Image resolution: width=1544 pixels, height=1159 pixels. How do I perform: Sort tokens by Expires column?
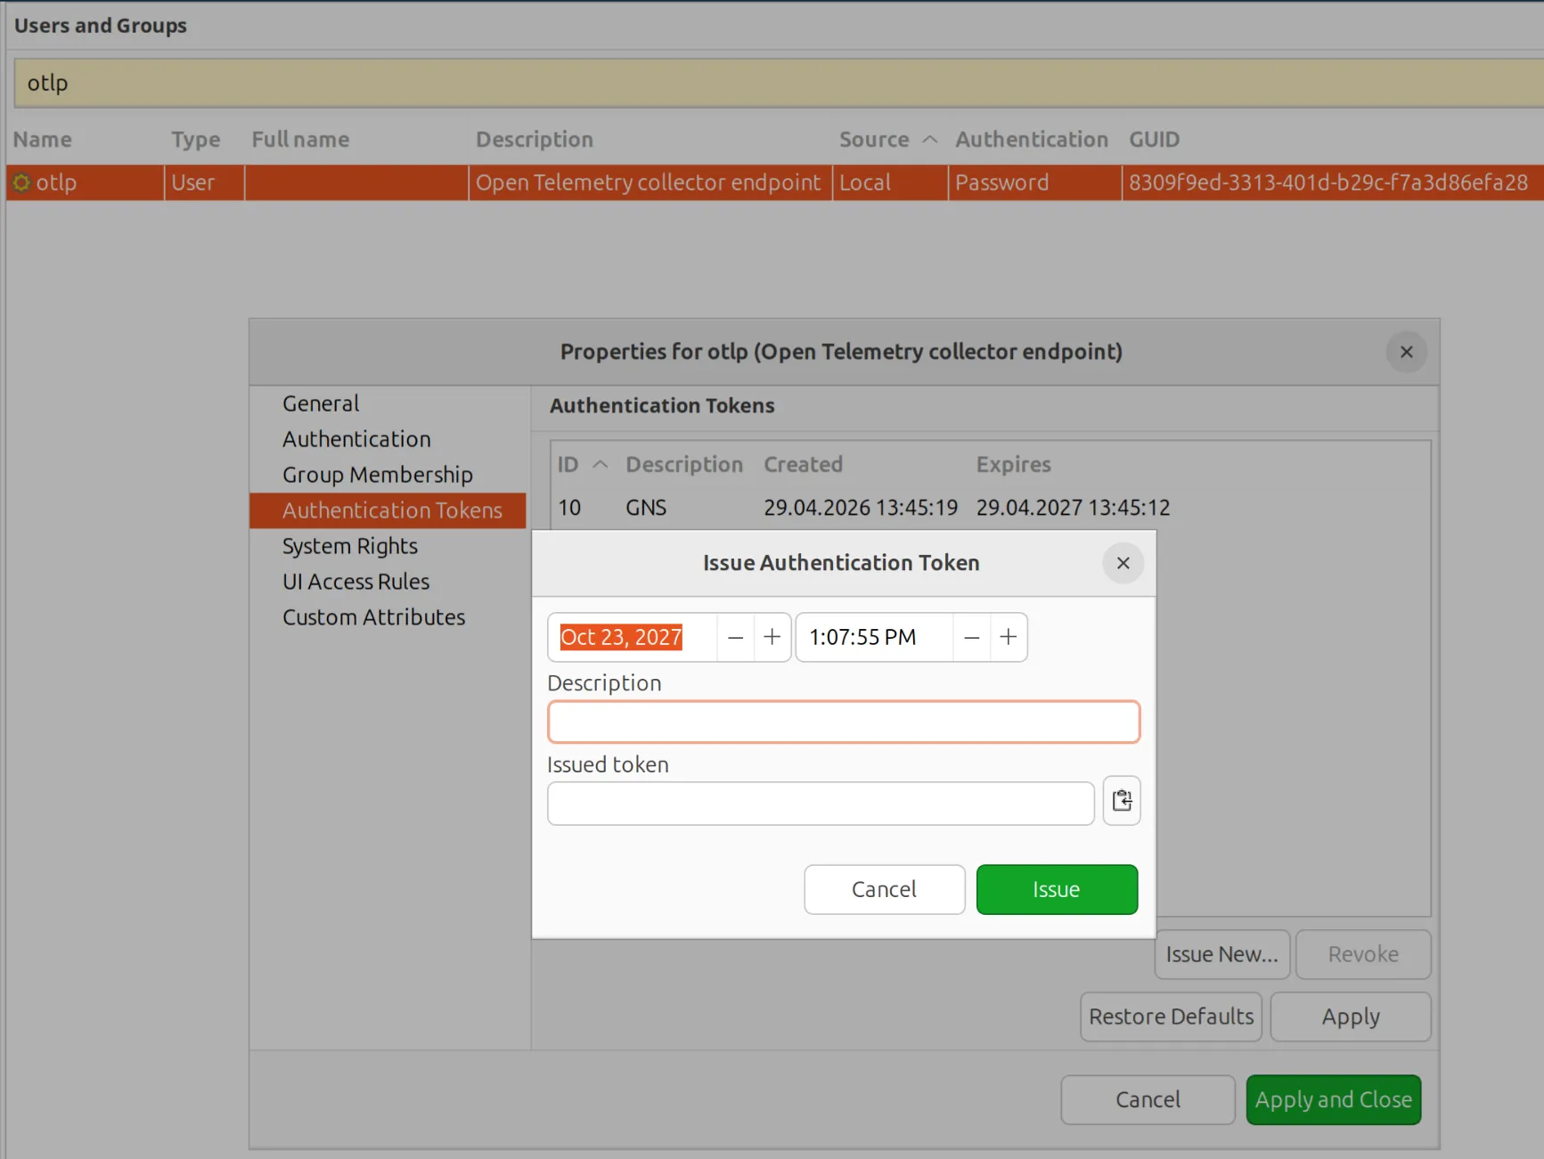click(1014, 464)
